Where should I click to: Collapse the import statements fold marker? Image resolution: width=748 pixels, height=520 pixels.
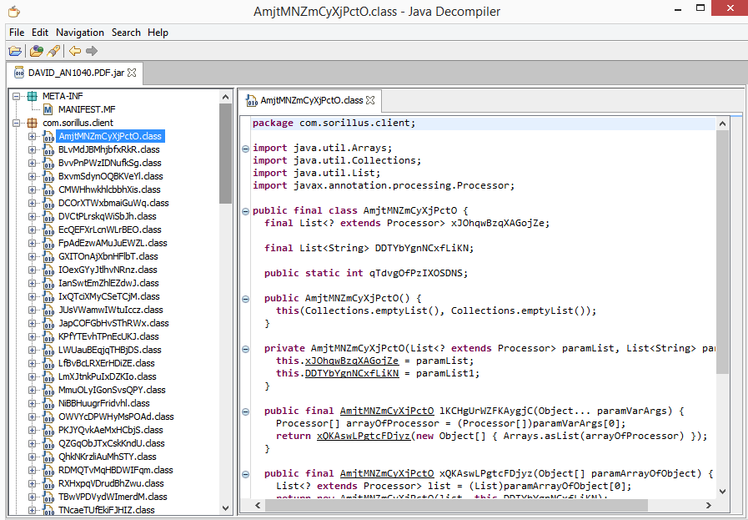point(245,149)
